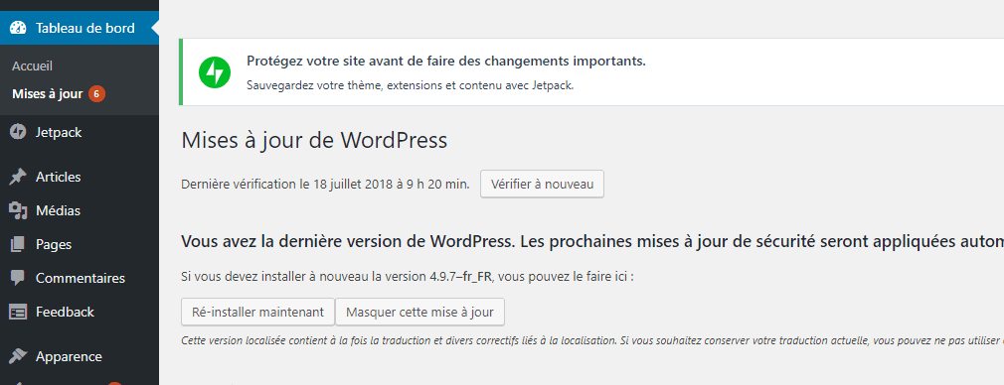Click the green Jetpack logo in notice
Image resolution: width=1004 pixels, height=385 pixels.
tap(215, 71)
